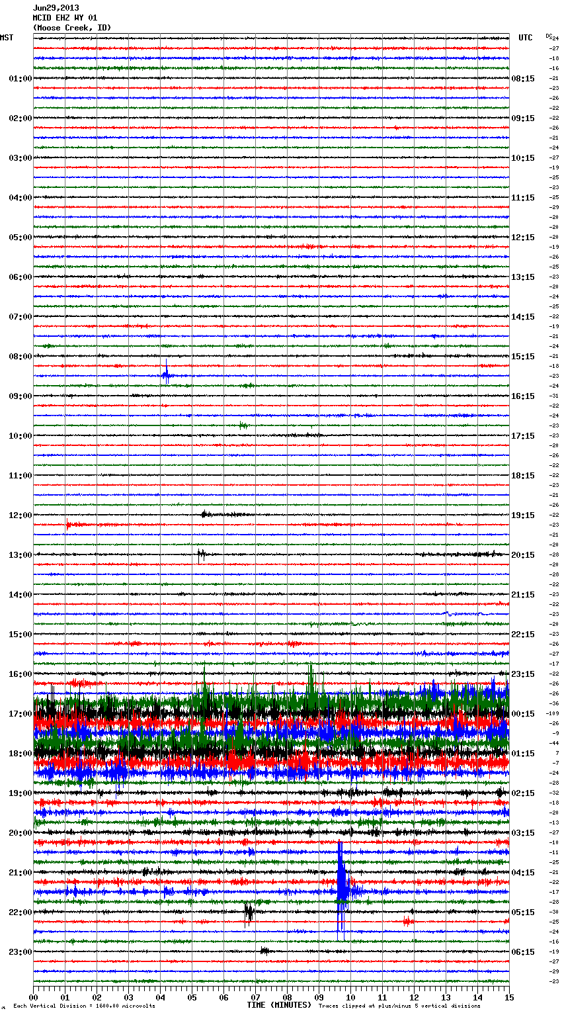Screen dimensions: 562x1015
Task: Click the UTC timezone header
Action: pyautogui.click(x=526, y=38)
